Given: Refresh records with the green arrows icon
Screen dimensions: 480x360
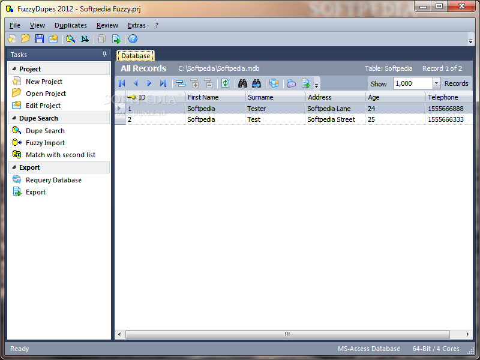Looking at the screenshot, I should coord(226,83).
